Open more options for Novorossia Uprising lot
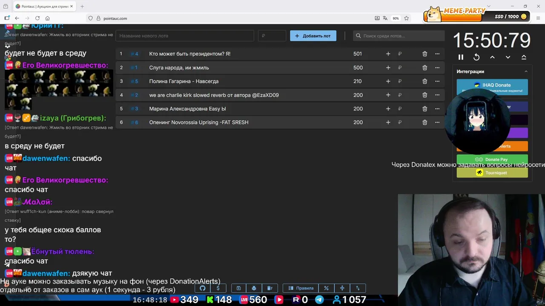 [x=437, y=122]
